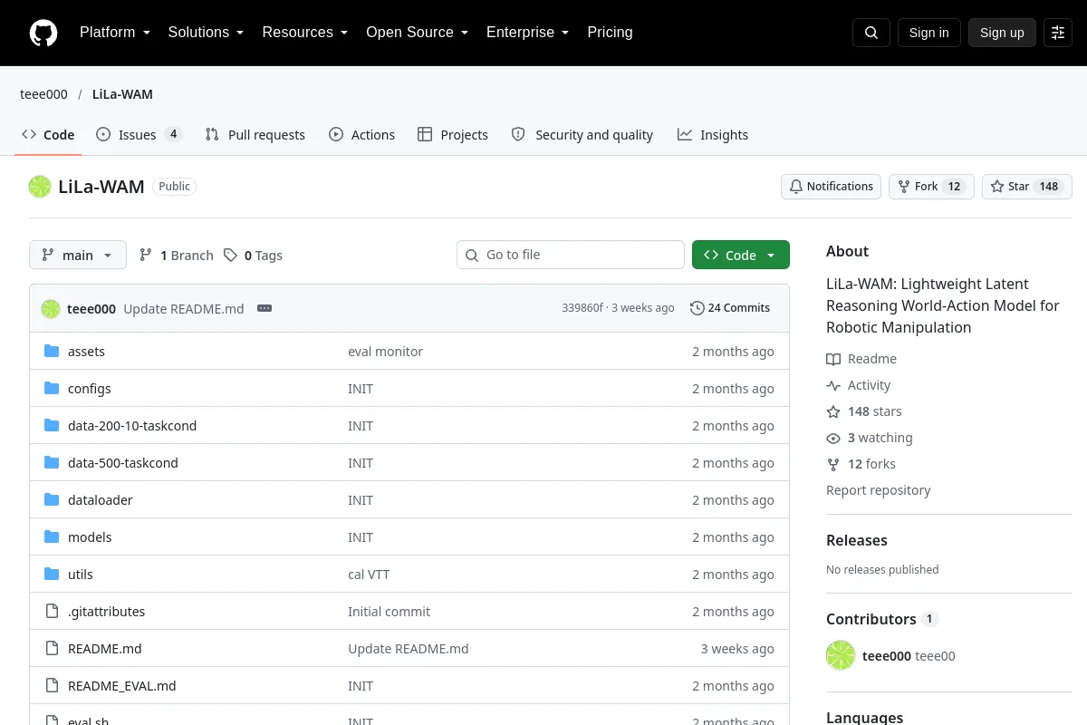Click the README.md file icon
Image resolution: width=1087 pixels, height=725 pixels.
point(52,649)
